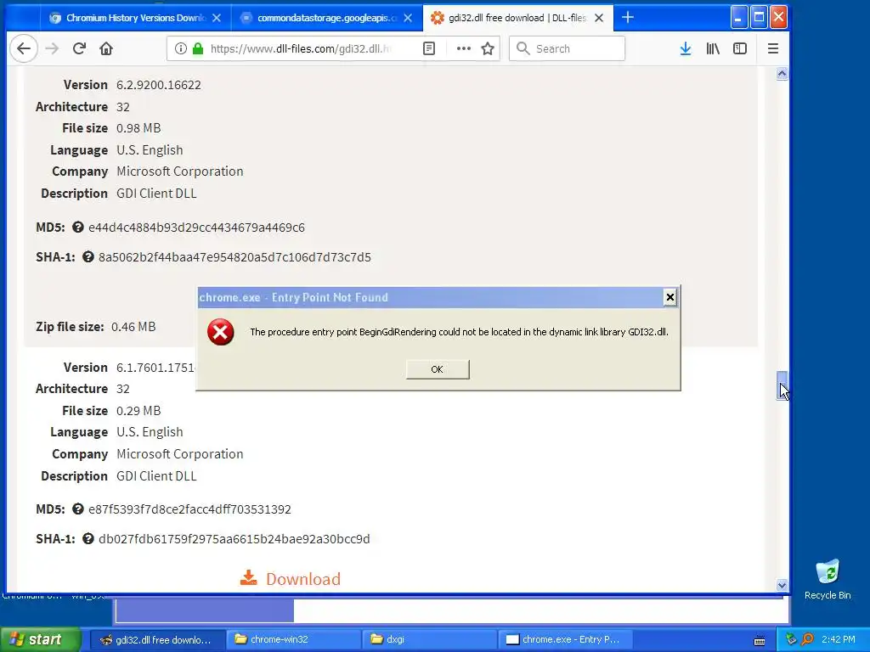This screenshot has height=652, width=870.
Task: Open the Windows start menu
Action: click(40, 640)
